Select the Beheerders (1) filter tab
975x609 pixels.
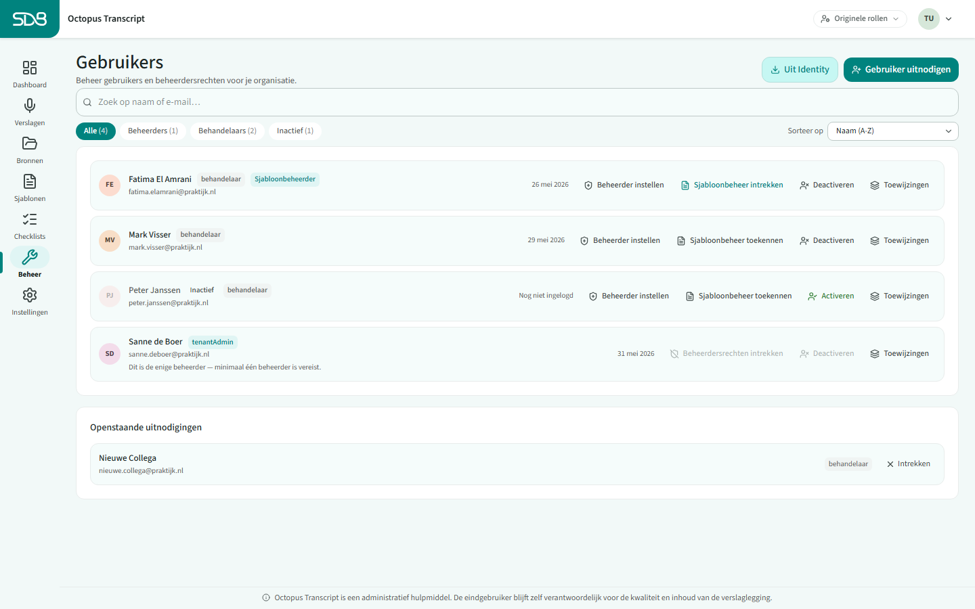[153, 131]
